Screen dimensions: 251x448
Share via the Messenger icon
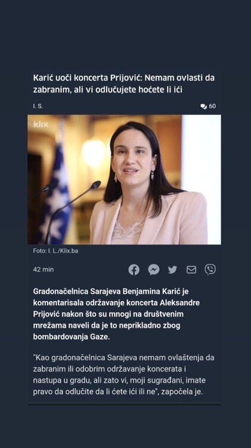(x=153, y=269)
